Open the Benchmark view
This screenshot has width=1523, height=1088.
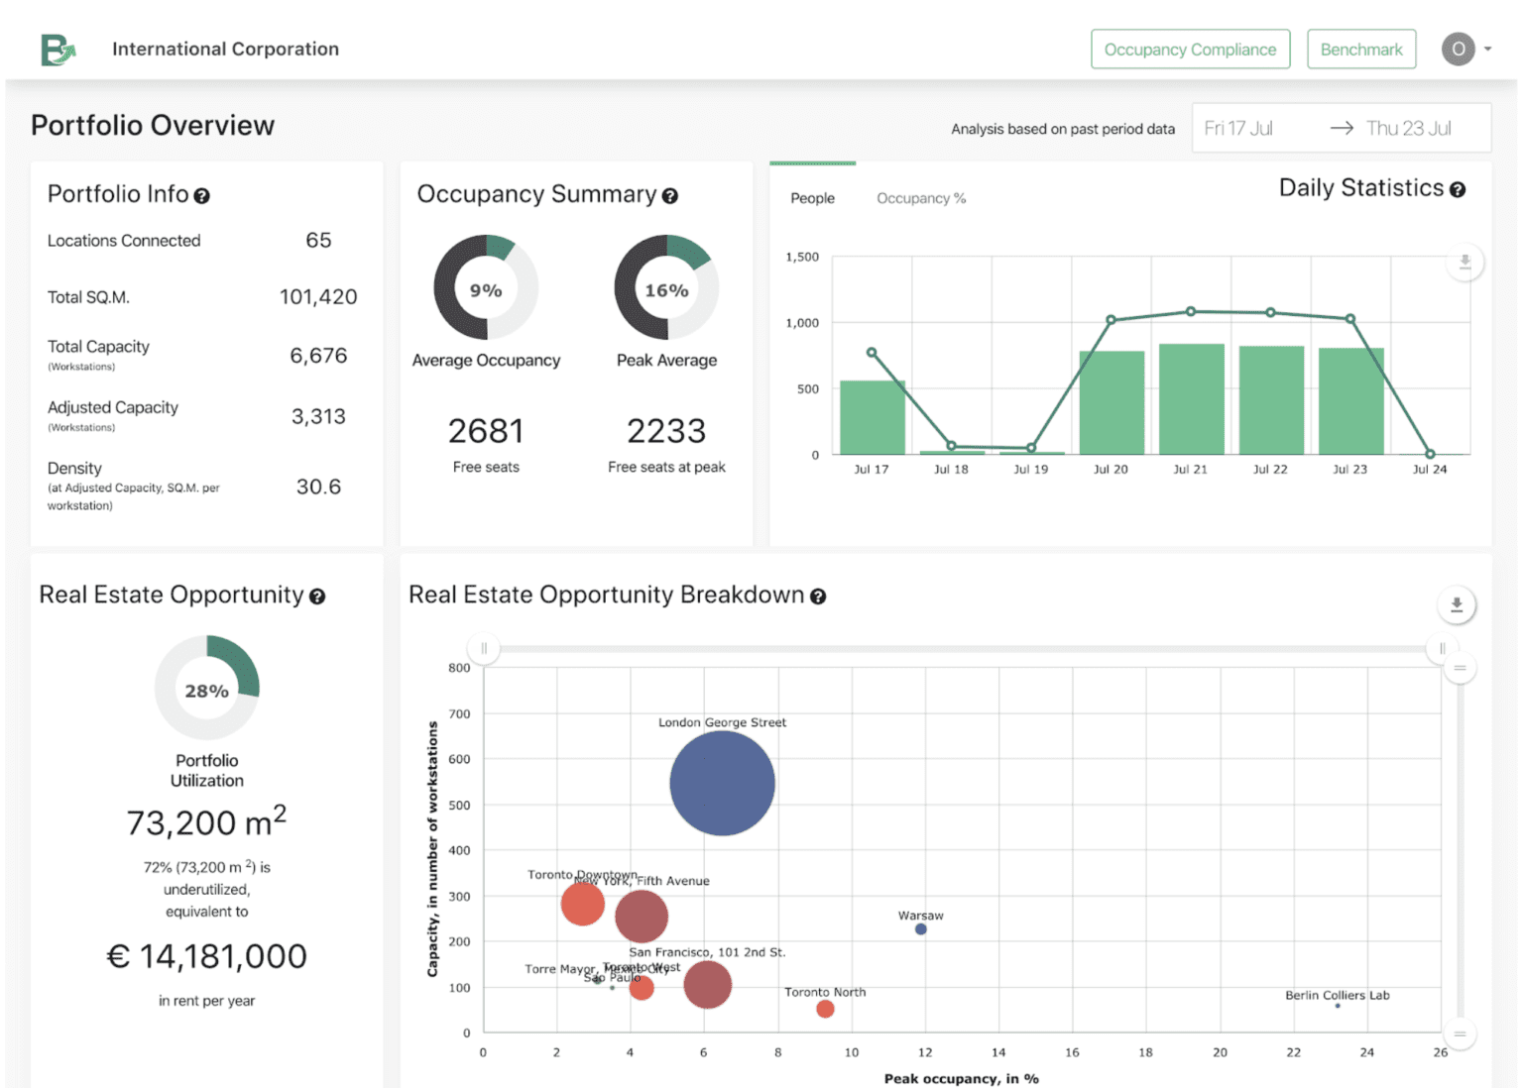click(x=1361, y=49)
